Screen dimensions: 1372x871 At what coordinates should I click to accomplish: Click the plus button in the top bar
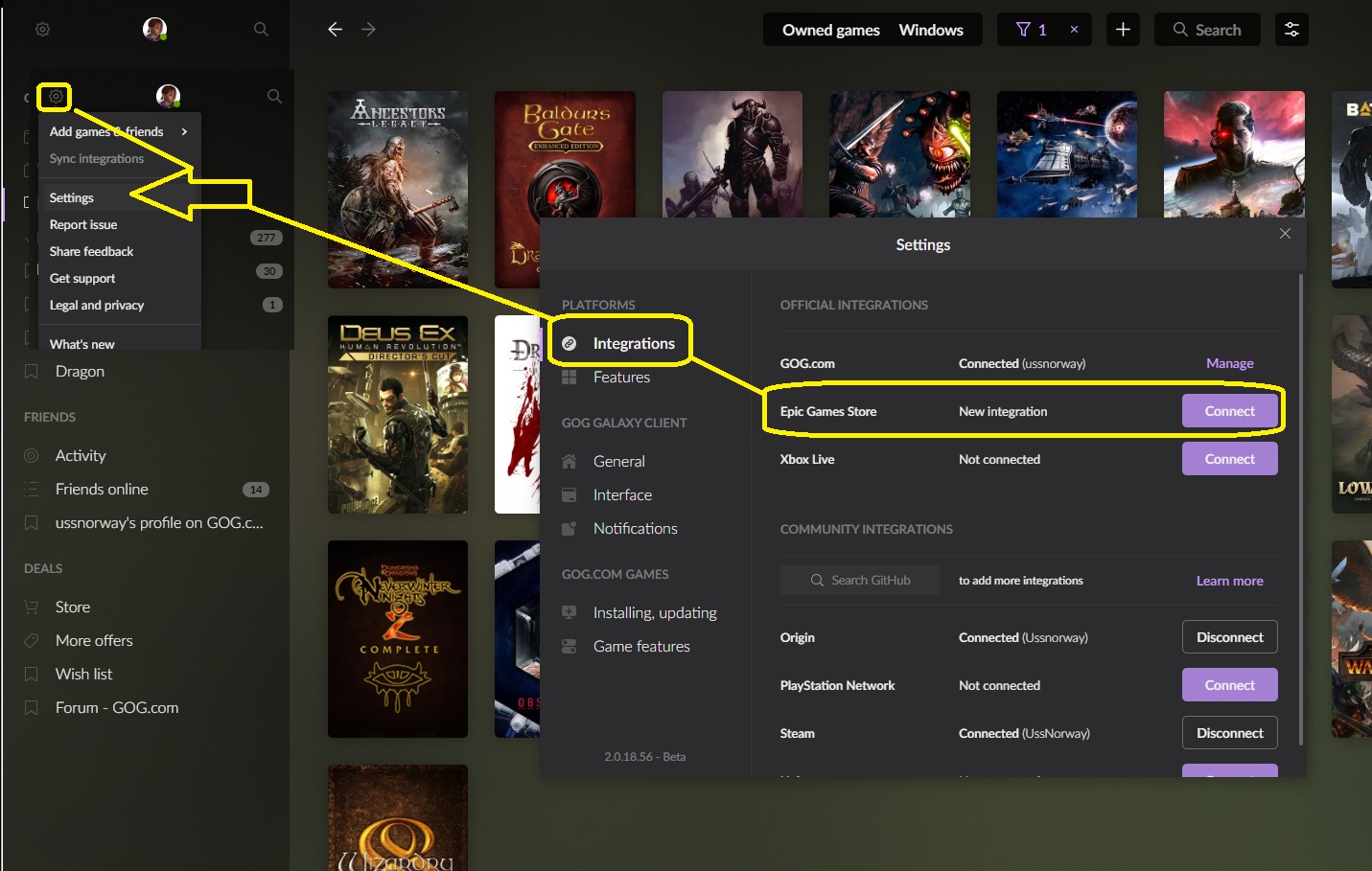[x=1123, y=30]
